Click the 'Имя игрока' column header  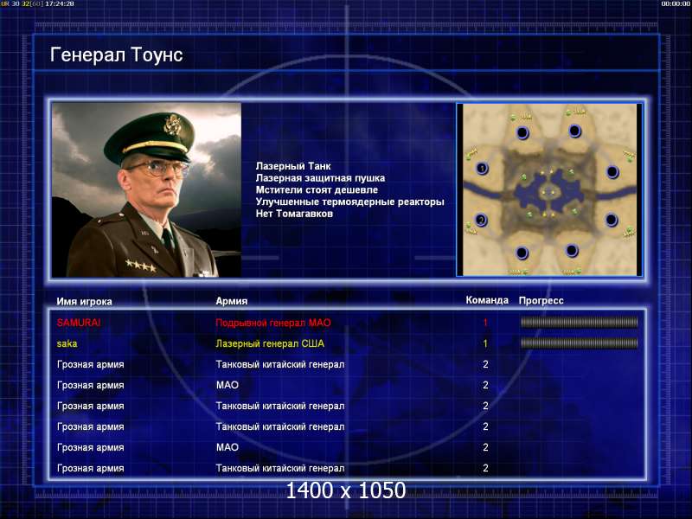click(84, 301)
